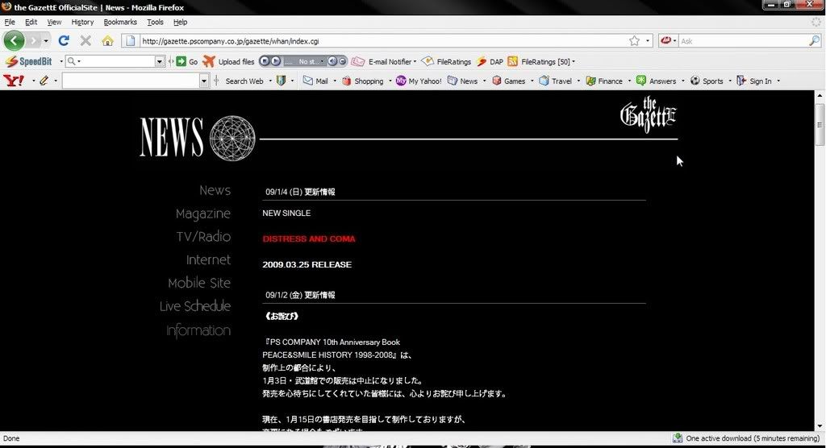Click the Upload files airplane icon
Screen dimensions: 826x448
point(209,61)
